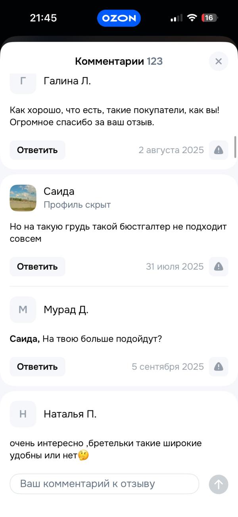Report Galina L.'s comment
This screenshot has height=517, width=238.
[219, 150]
